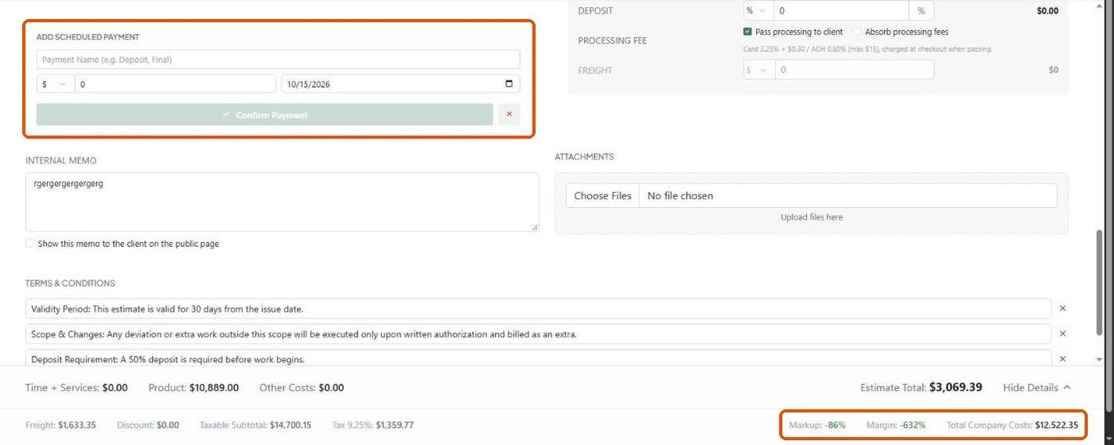This screenshot has height=445, width=1114.
Task: Click the Upload files here text
Action: (812, 217)
